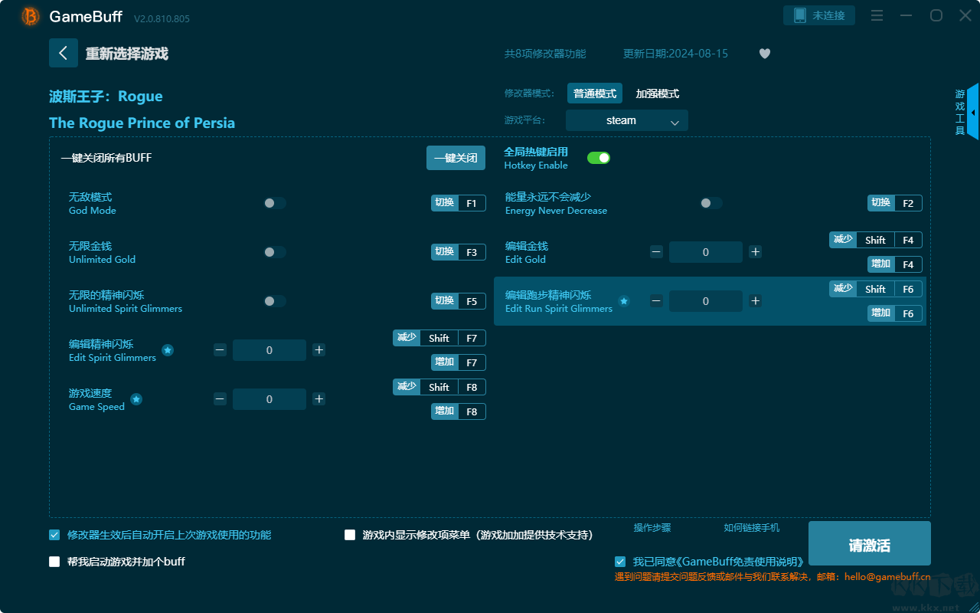Click 减少 Shift F6 hotkey button

pos(876,289)
